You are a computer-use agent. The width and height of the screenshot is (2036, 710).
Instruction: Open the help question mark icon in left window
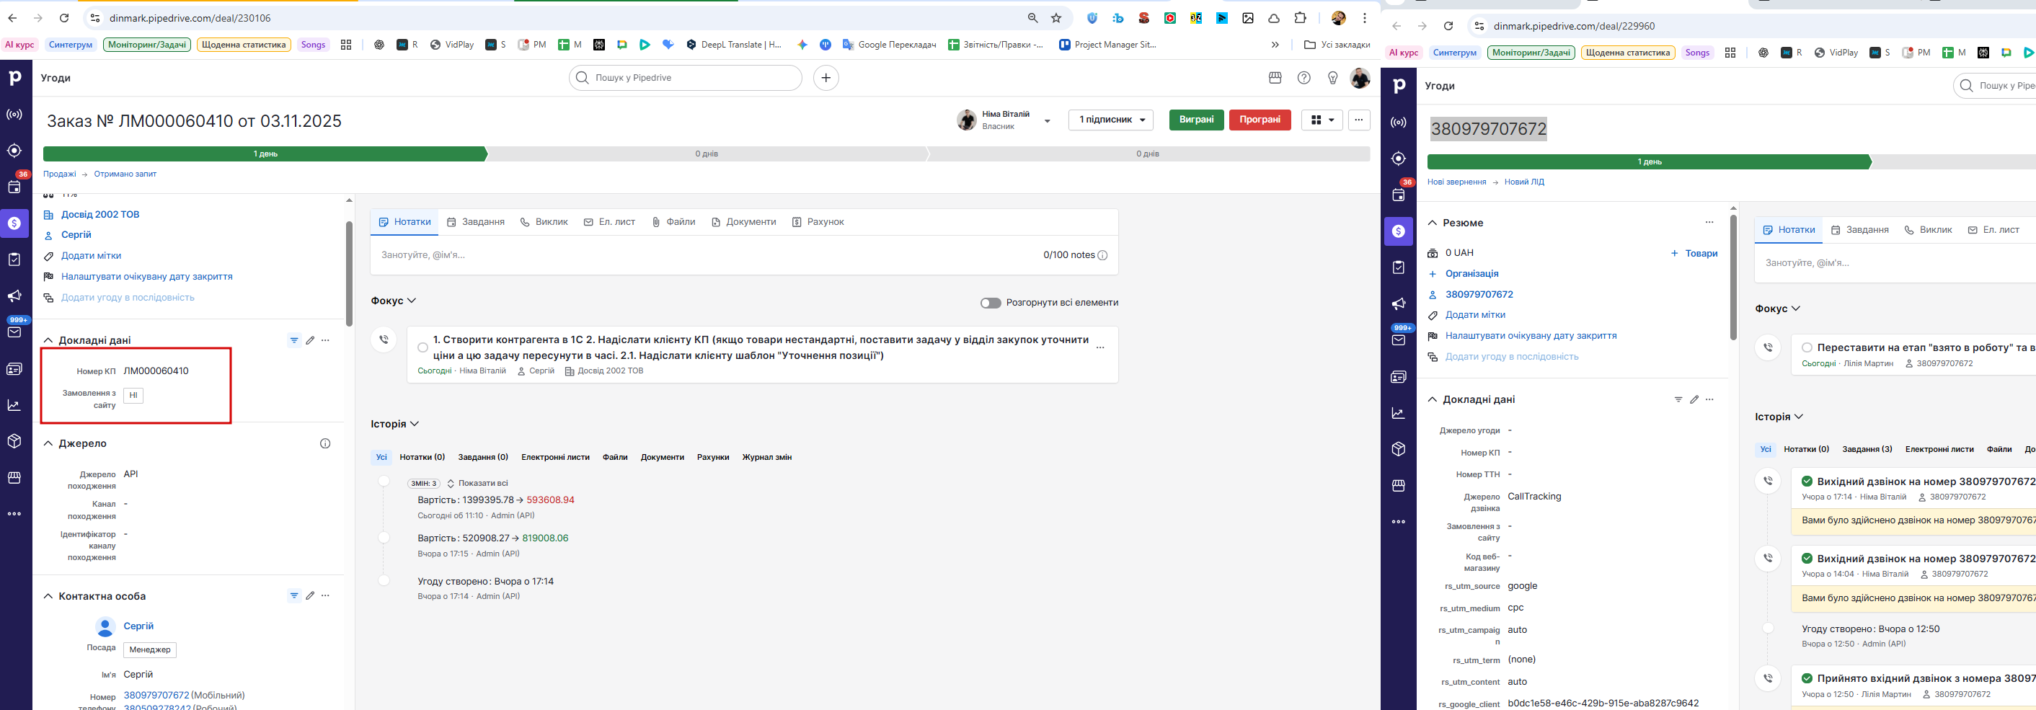pos(1304,77)
